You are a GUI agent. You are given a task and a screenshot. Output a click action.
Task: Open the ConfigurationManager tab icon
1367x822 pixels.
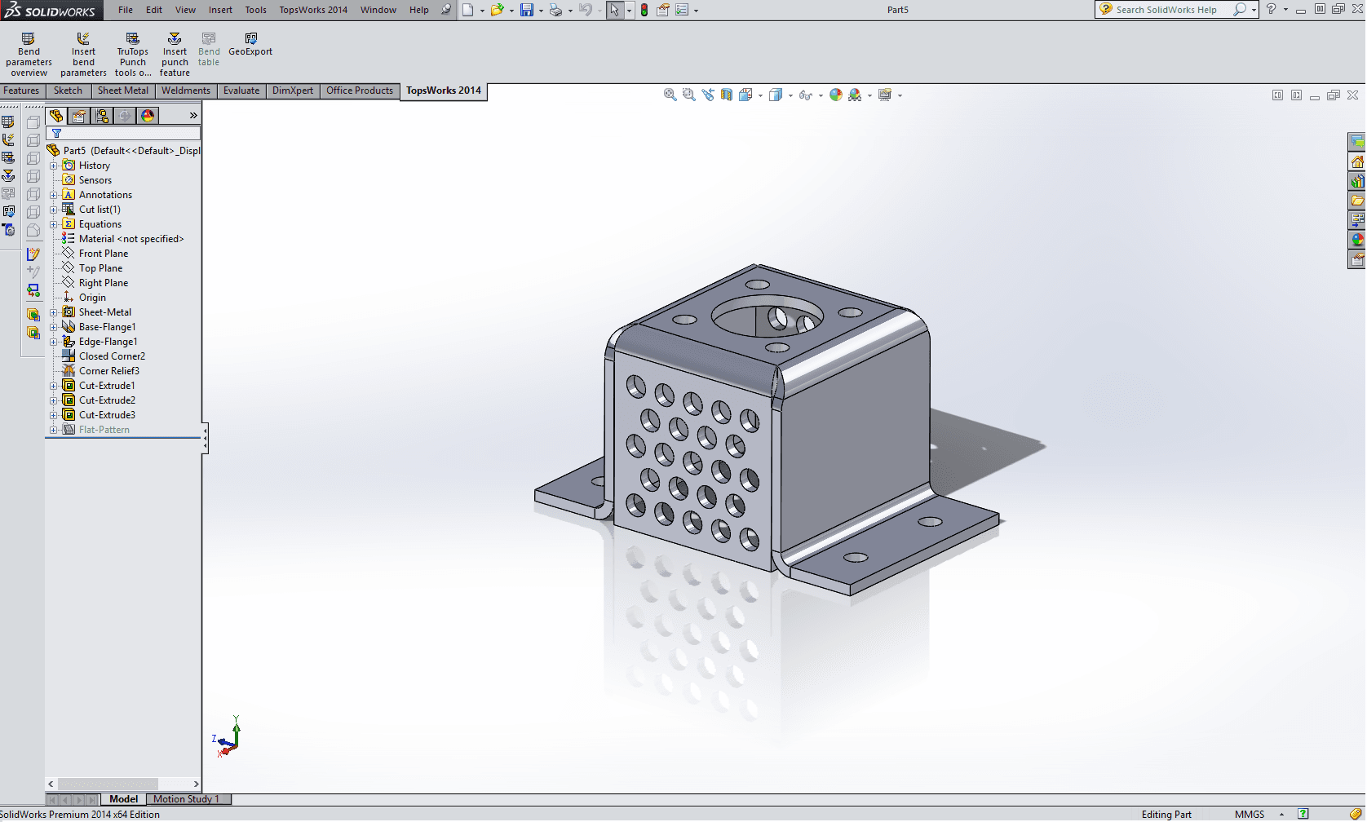coord(102,116)
